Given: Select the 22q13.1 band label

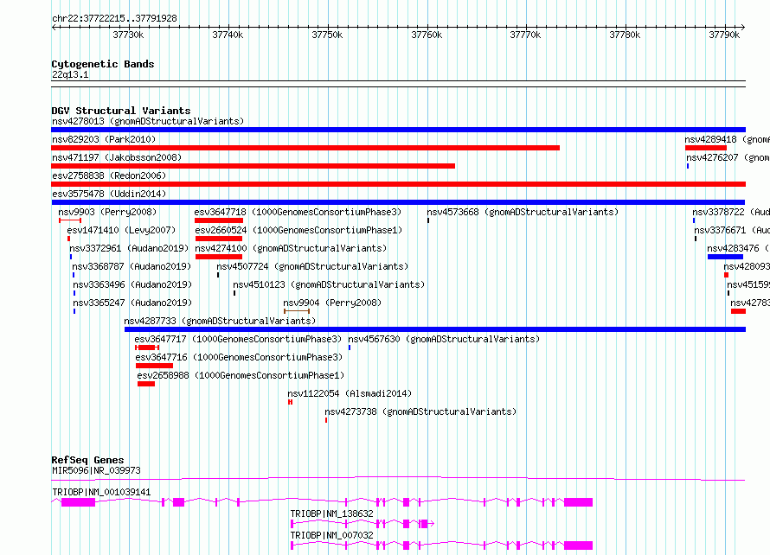Looking at the screenshot, I should pyautogui.click(x=70, y=74).
